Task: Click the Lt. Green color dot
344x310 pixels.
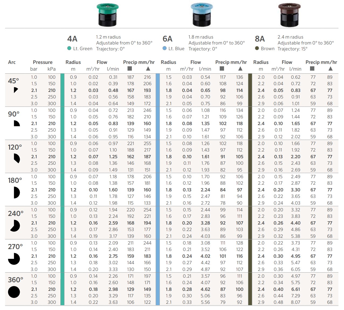Action: 69,49
